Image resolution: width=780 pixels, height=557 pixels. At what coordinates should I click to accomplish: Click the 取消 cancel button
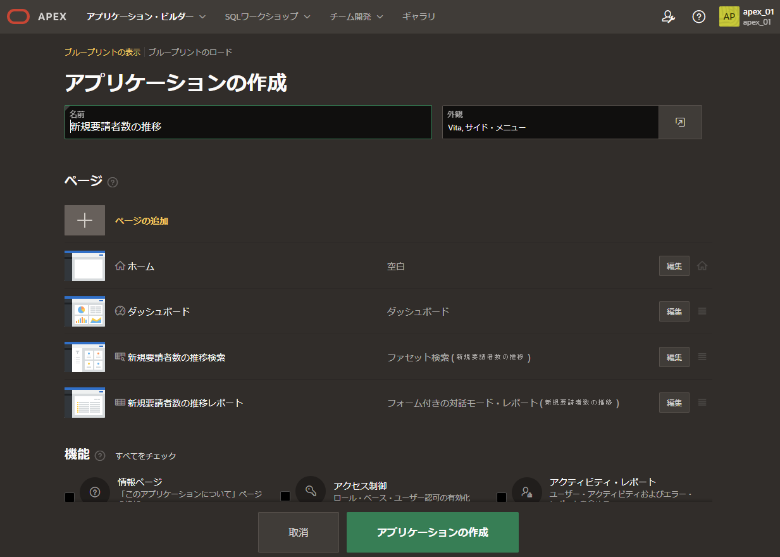pyautogui.click(x=299, y=532)
